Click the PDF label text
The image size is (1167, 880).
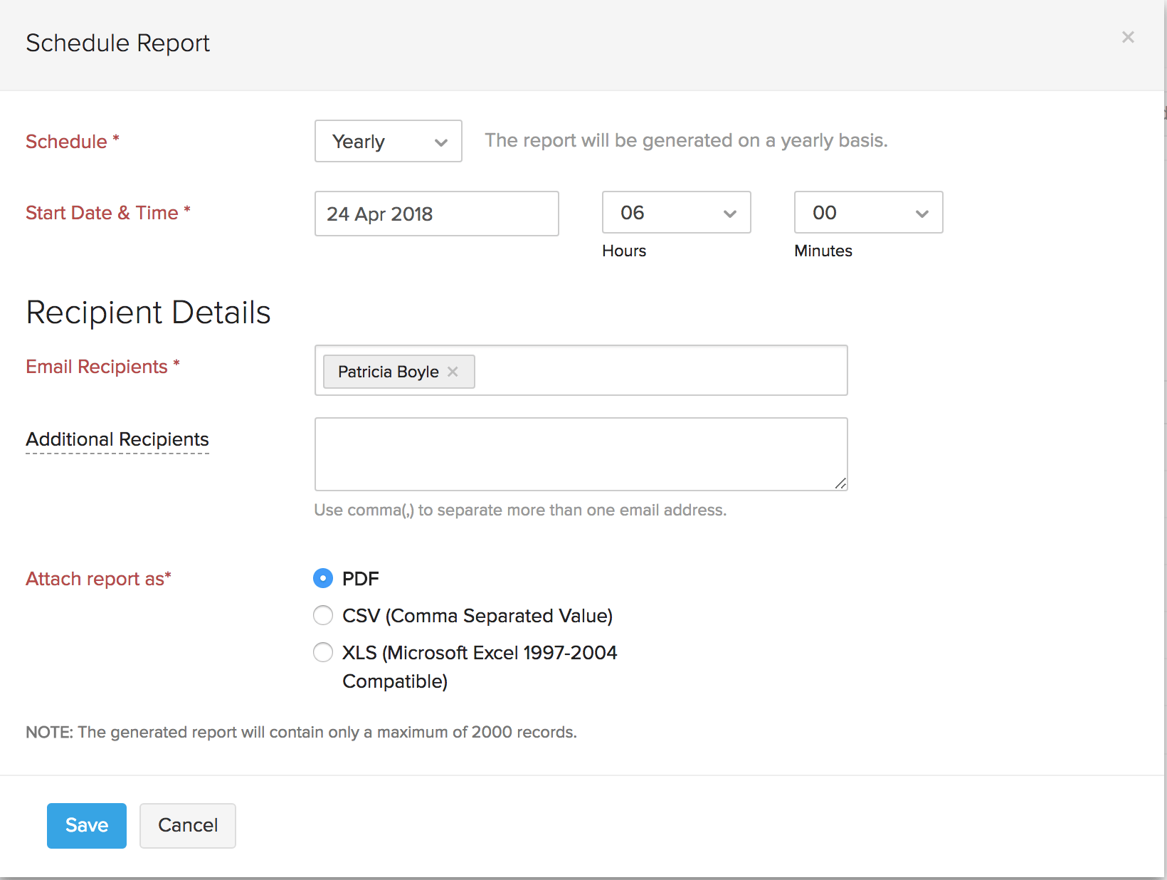point(361,579)
